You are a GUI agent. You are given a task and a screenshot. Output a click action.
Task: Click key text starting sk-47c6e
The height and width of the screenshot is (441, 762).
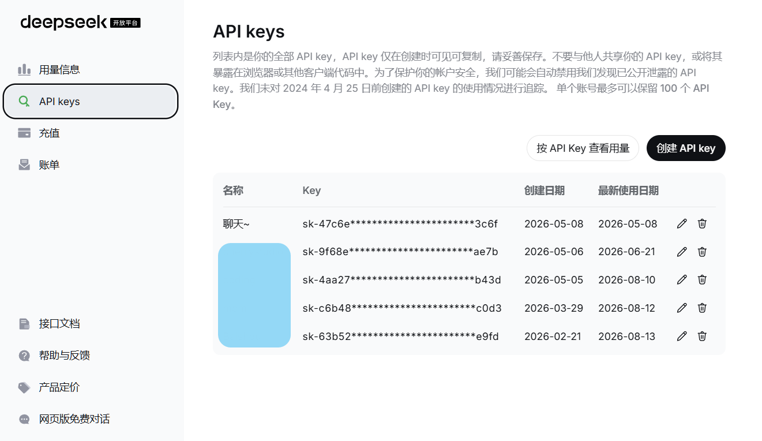click(400, 224)
